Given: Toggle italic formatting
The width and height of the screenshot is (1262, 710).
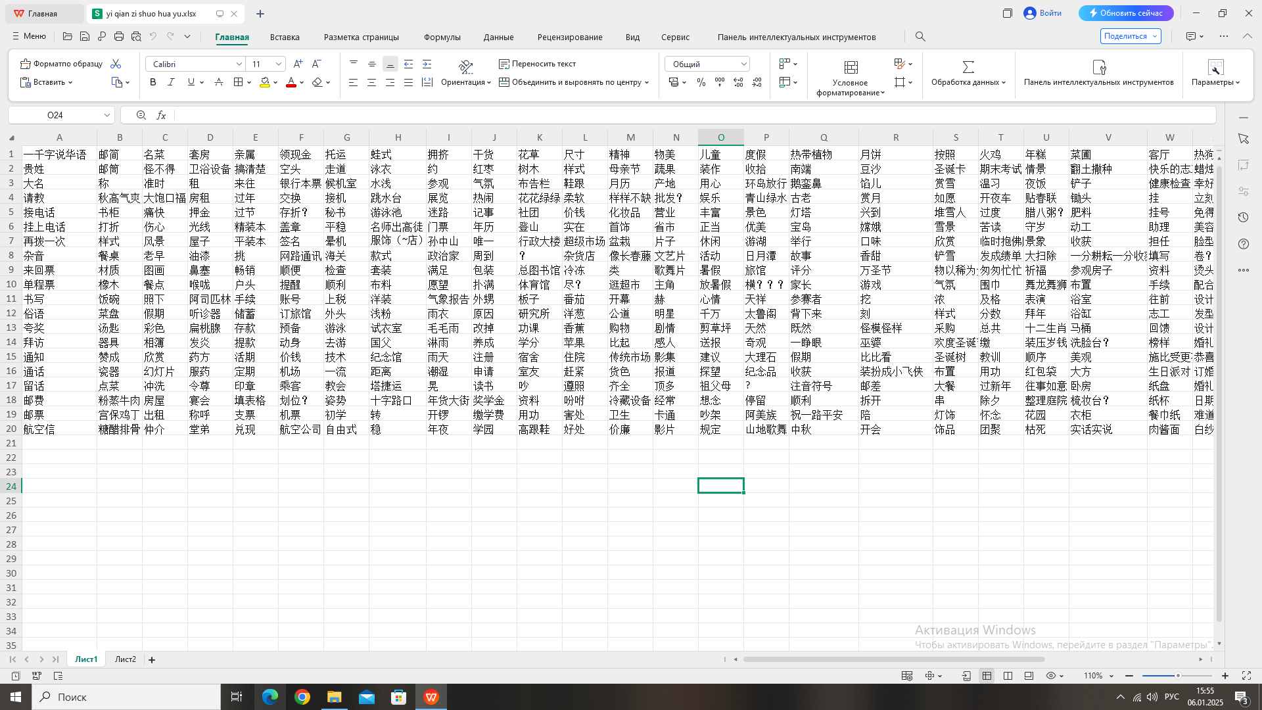Looking at the screenshot, I should coord(171,82).
